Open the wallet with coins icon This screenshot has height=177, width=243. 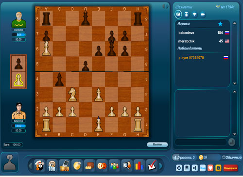[x=89, y=165]
